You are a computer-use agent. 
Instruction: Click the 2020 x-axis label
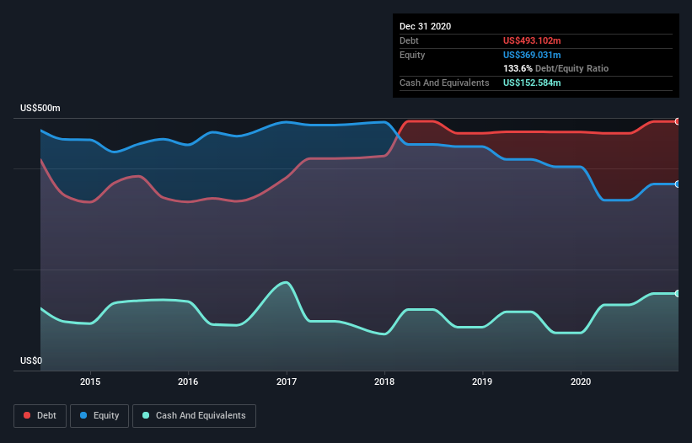[x=581, y=382]
